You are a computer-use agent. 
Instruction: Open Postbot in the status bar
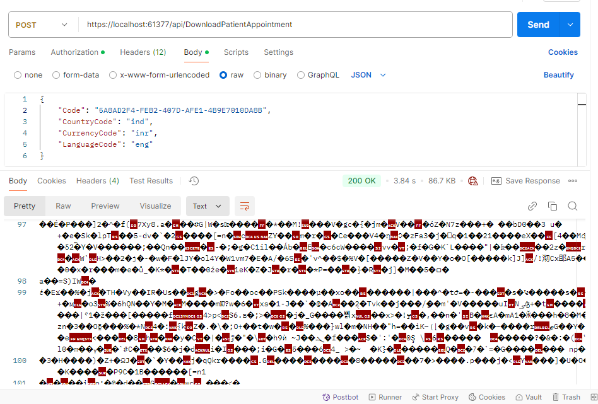coord(340,397)
